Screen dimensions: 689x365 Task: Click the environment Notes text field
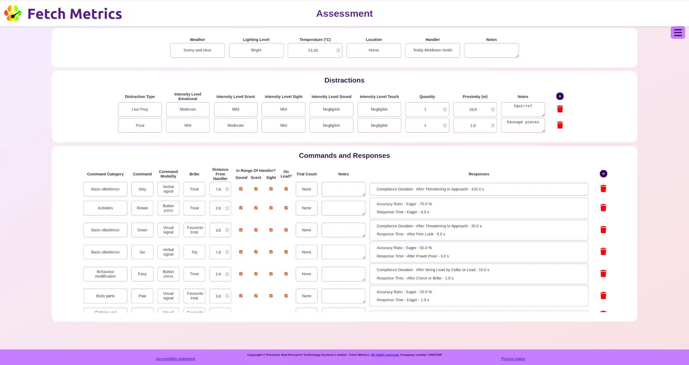coord(491,50)
